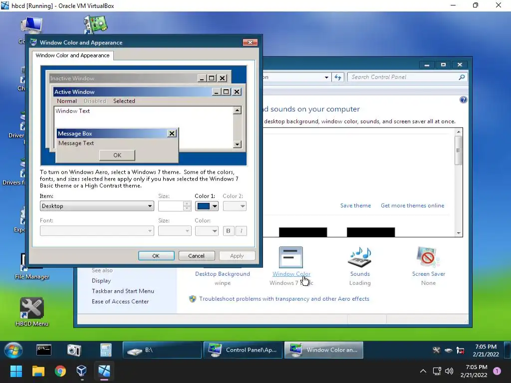Toggle the Italic font button

point(241,231)
